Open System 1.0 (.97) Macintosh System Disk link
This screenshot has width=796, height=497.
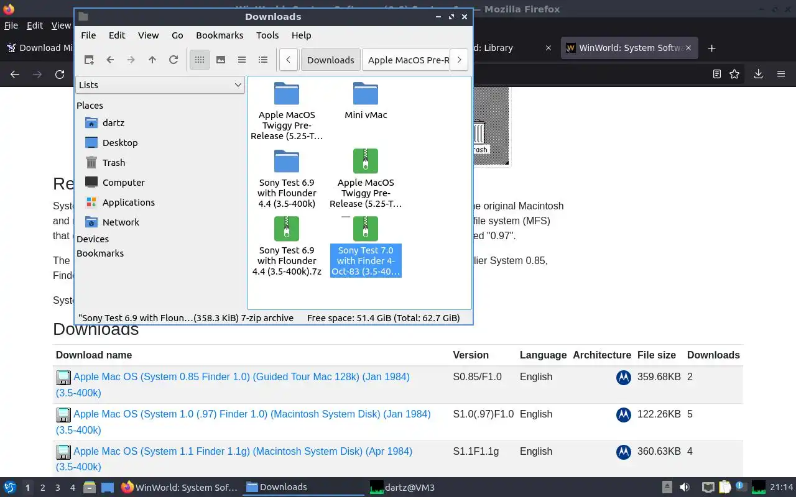[x=252, y=414]
